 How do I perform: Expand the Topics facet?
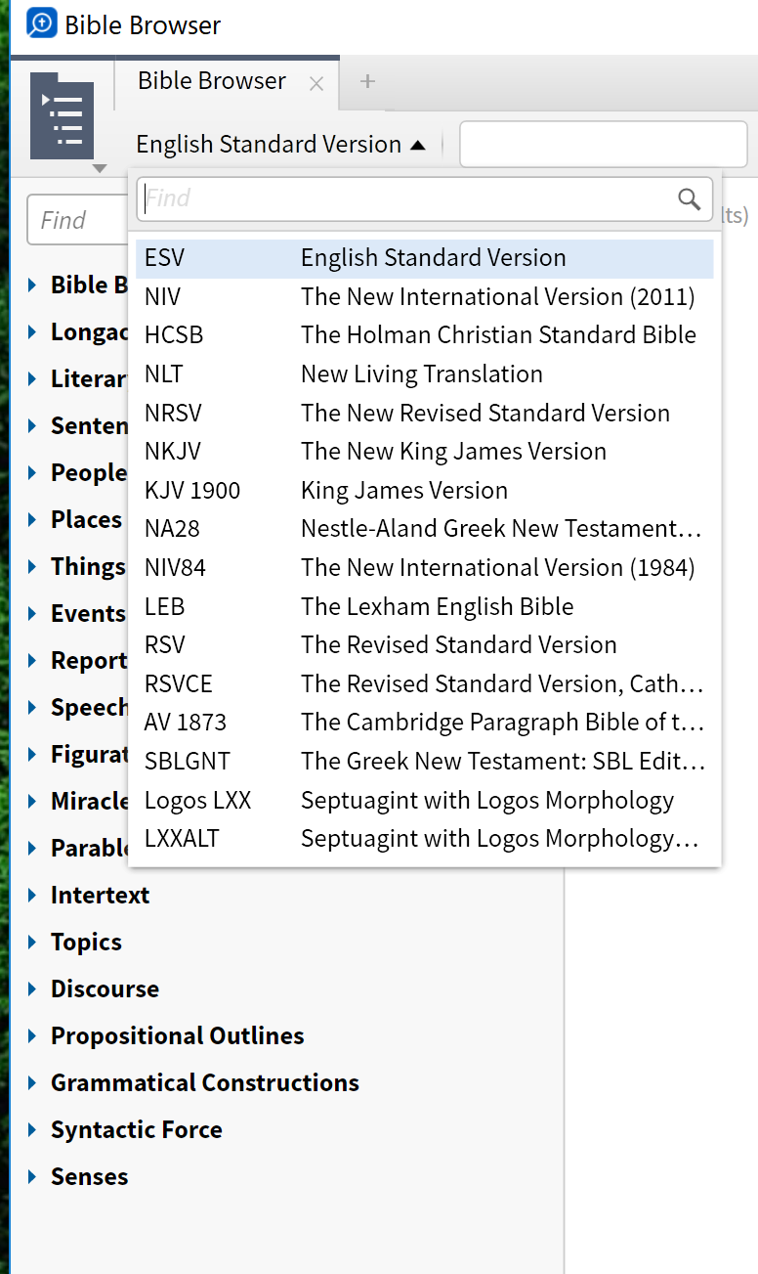pyautogui.click(x=32, y=942)
